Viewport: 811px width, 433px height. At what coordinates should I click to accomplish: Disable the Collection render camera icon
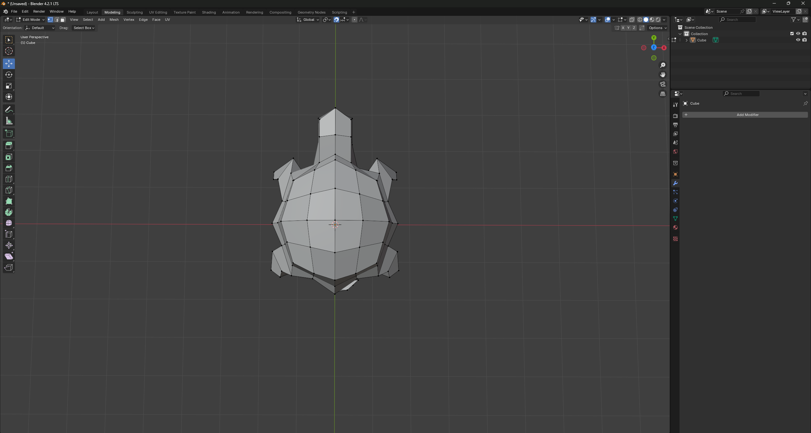[805, 34]
